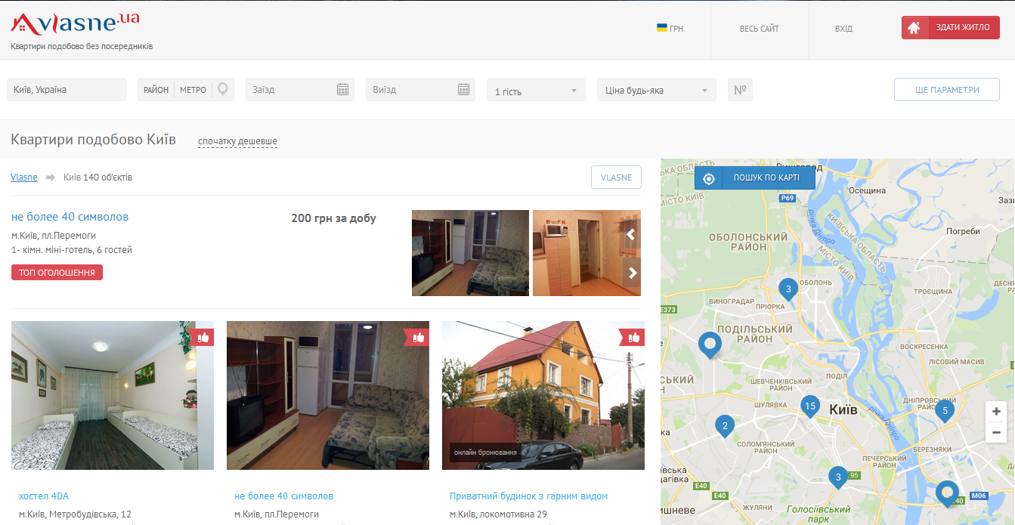The height and width of the screenshot is (525, 1015).
Task: Click the listing number № icon
Action: (x=740, y=90)
